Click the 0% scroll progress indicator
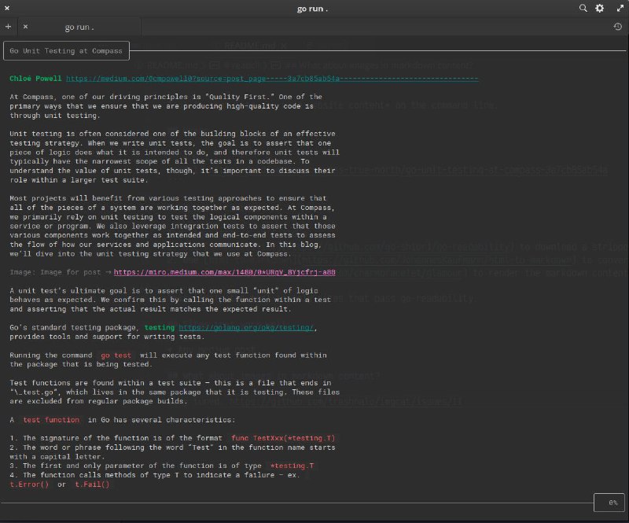 click(609, 503)
